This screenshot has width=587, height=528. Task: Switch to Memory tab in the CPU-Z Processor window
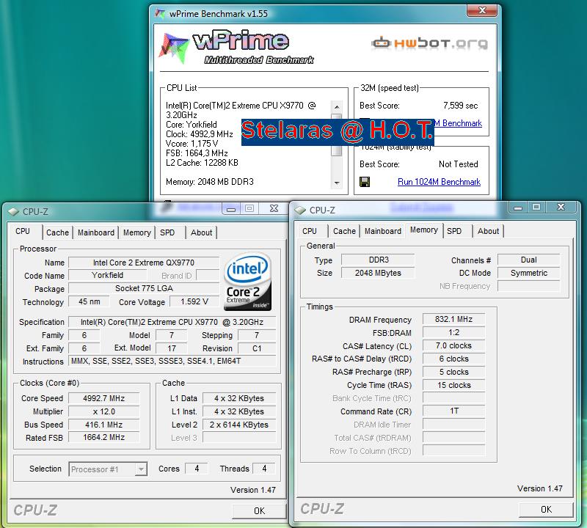pyautogui.click(x=137, y=232)
